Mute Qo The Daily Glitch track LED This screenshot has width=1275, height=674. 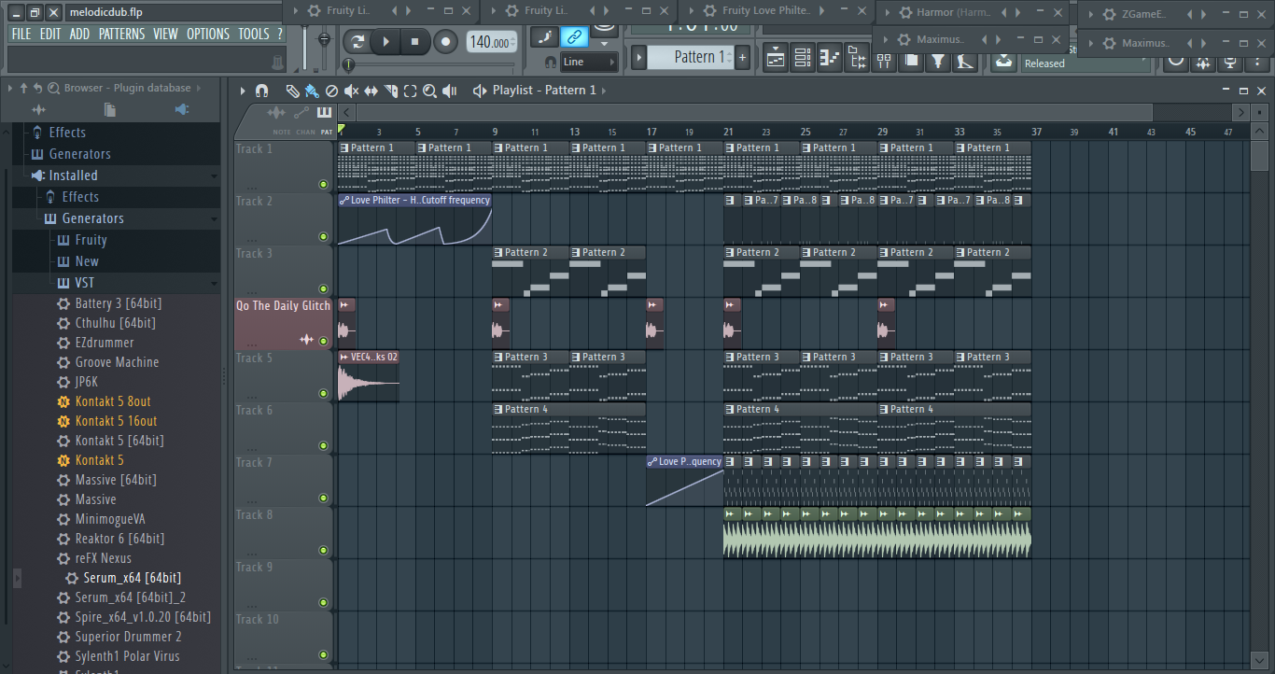tap(323, 341)
